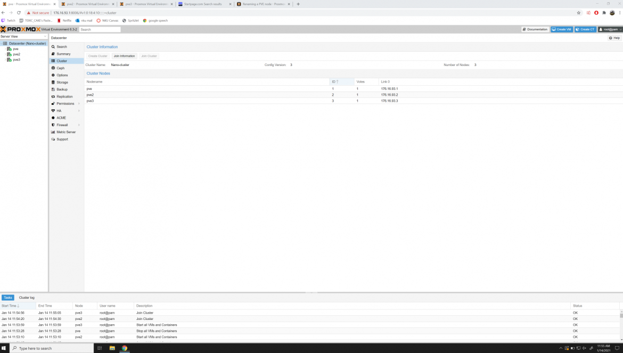Sort by the Nodename column header

click(207, 82)
